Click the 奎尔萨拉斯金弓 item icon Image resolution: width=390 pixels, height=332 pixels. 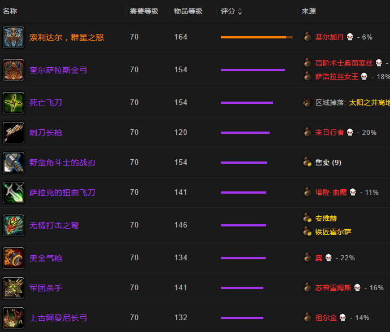(14, 70)
